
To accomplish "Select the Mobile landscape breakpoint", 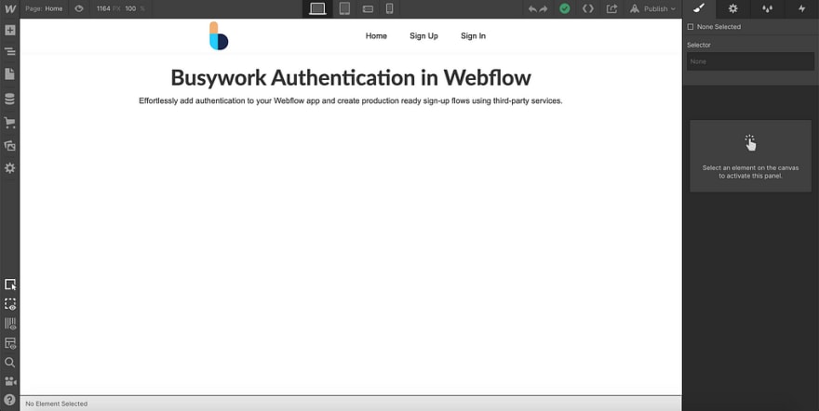I will 368,9.
